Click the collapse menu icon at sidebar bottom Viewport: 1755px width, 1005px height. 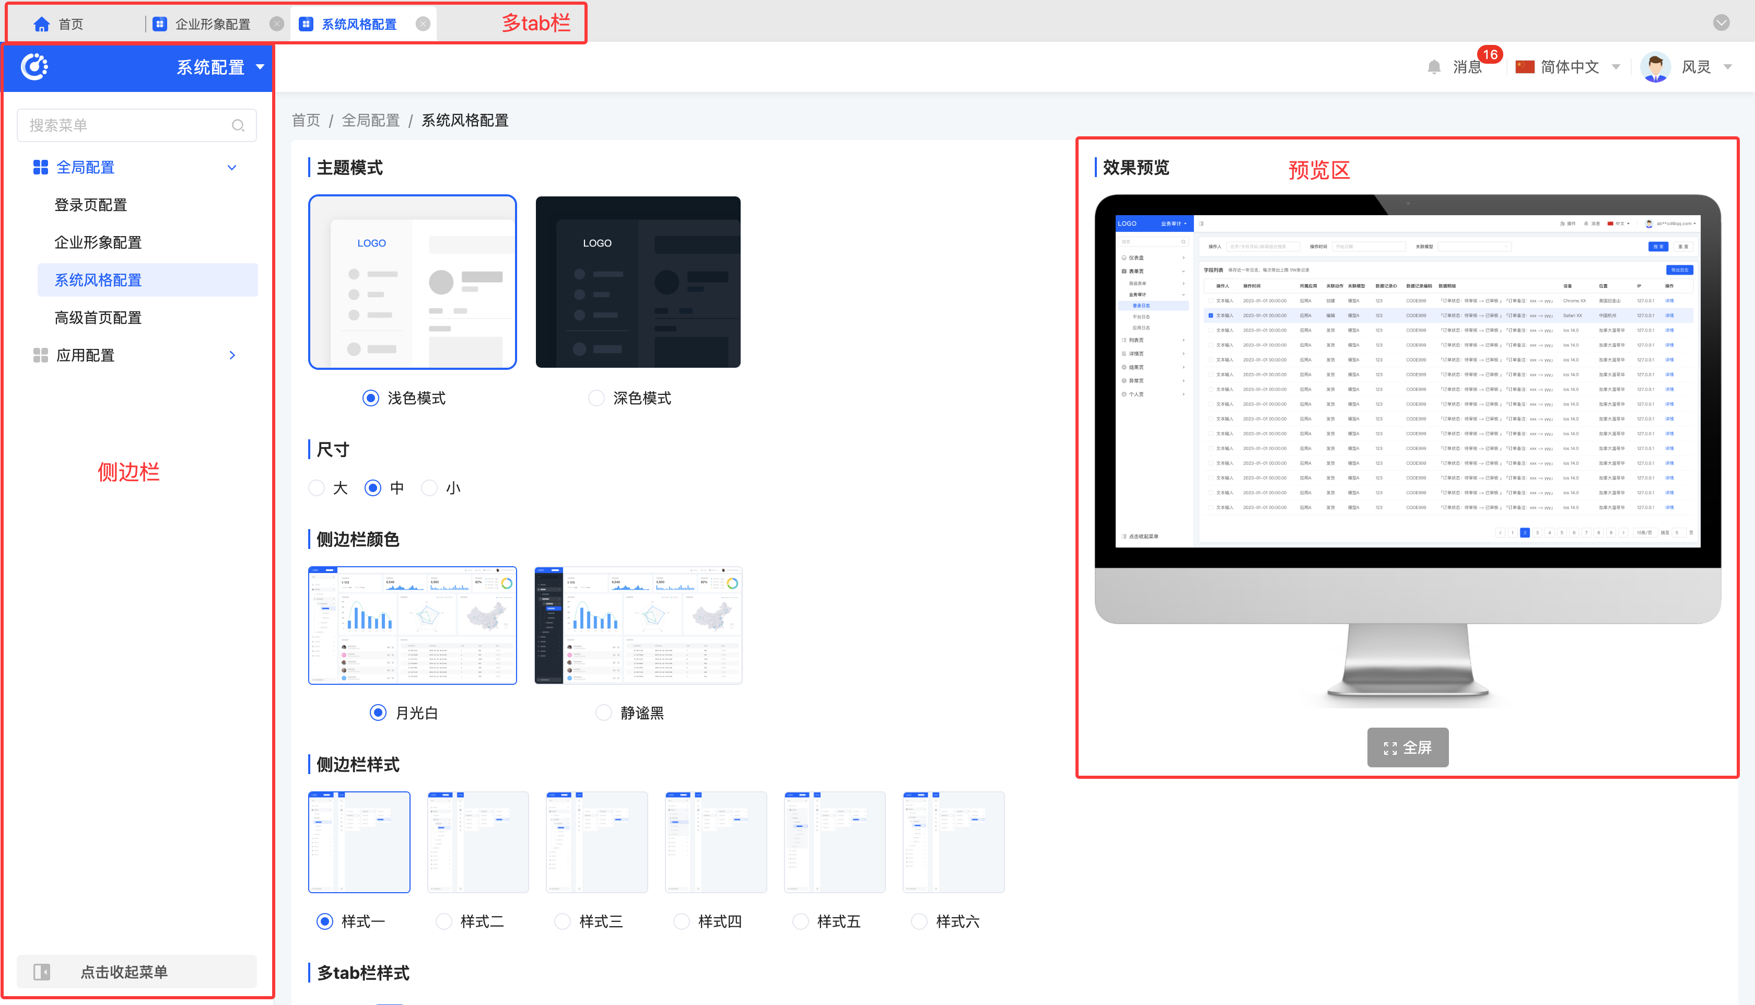42,972
